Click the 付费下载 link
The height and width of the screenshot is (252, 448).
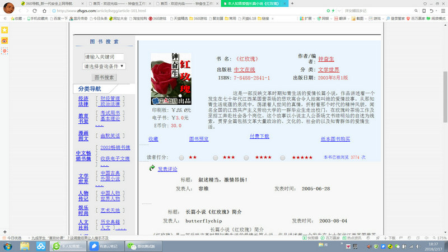[x=259, y=136]
